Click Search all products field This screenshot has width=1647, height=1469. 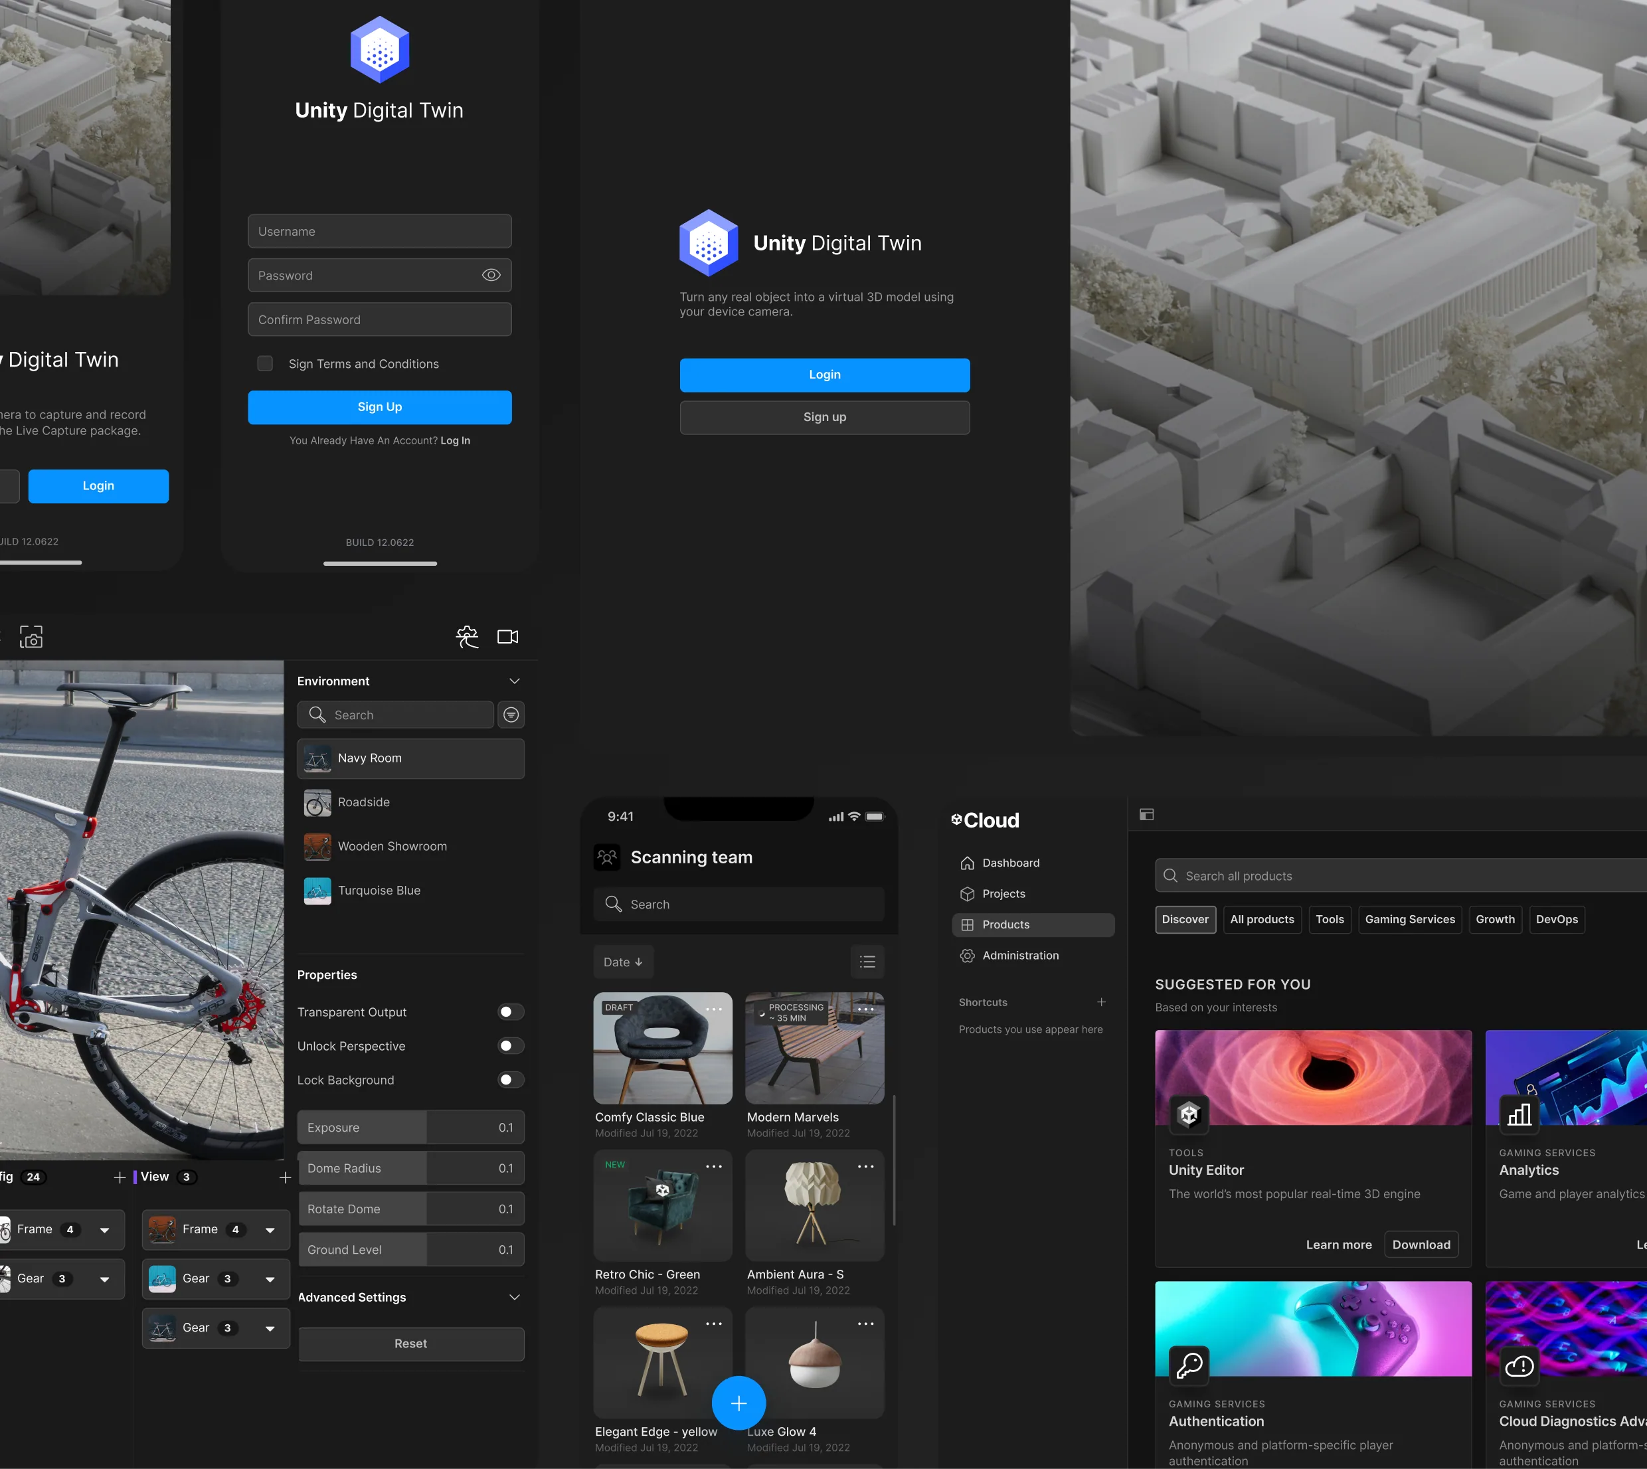1401,876
